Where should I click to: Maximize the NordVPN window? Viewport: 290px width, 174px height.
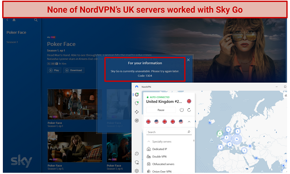[285, 87]
